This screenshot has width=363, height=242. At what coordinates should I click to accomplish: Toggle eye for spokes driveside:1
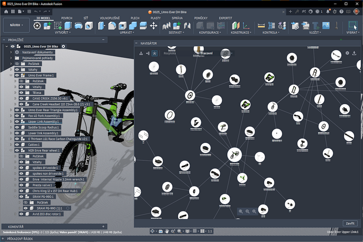[21, 168]
